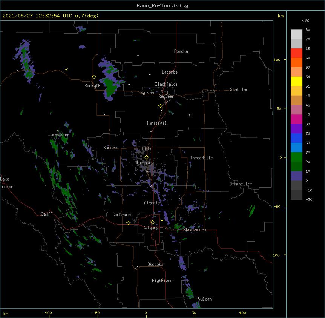Select the Calgary city label

point(151,228)
